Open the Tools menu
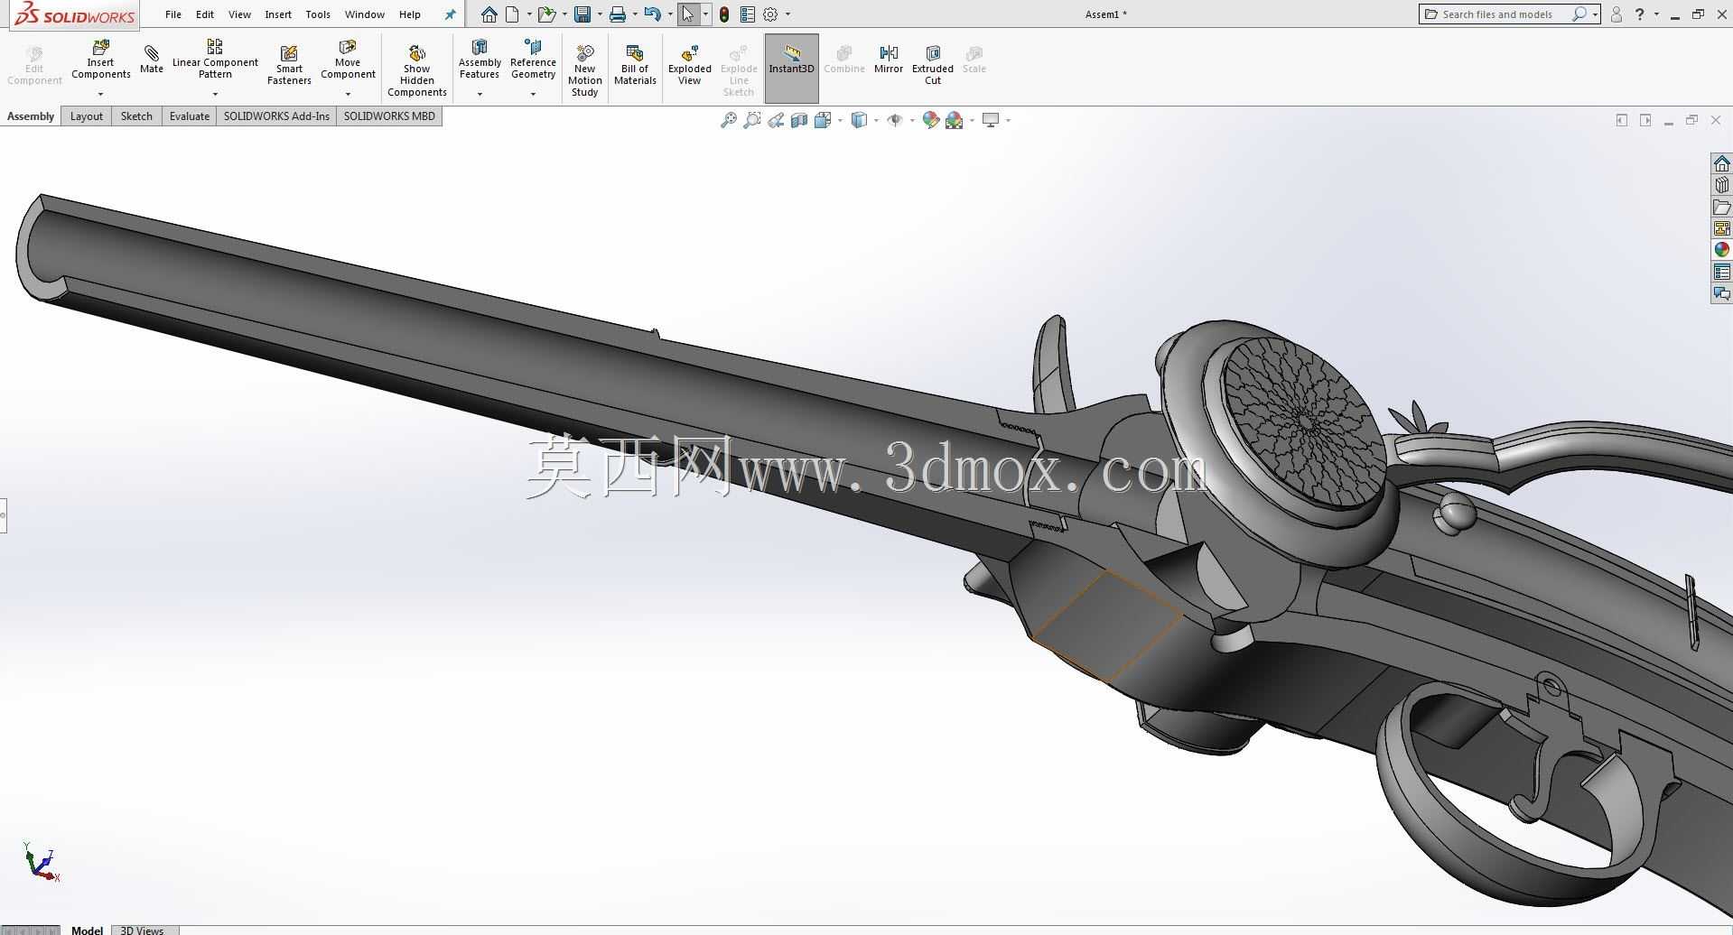This screenshot has height=935, width=1733. pyautogui.click(x=318, y=14)
